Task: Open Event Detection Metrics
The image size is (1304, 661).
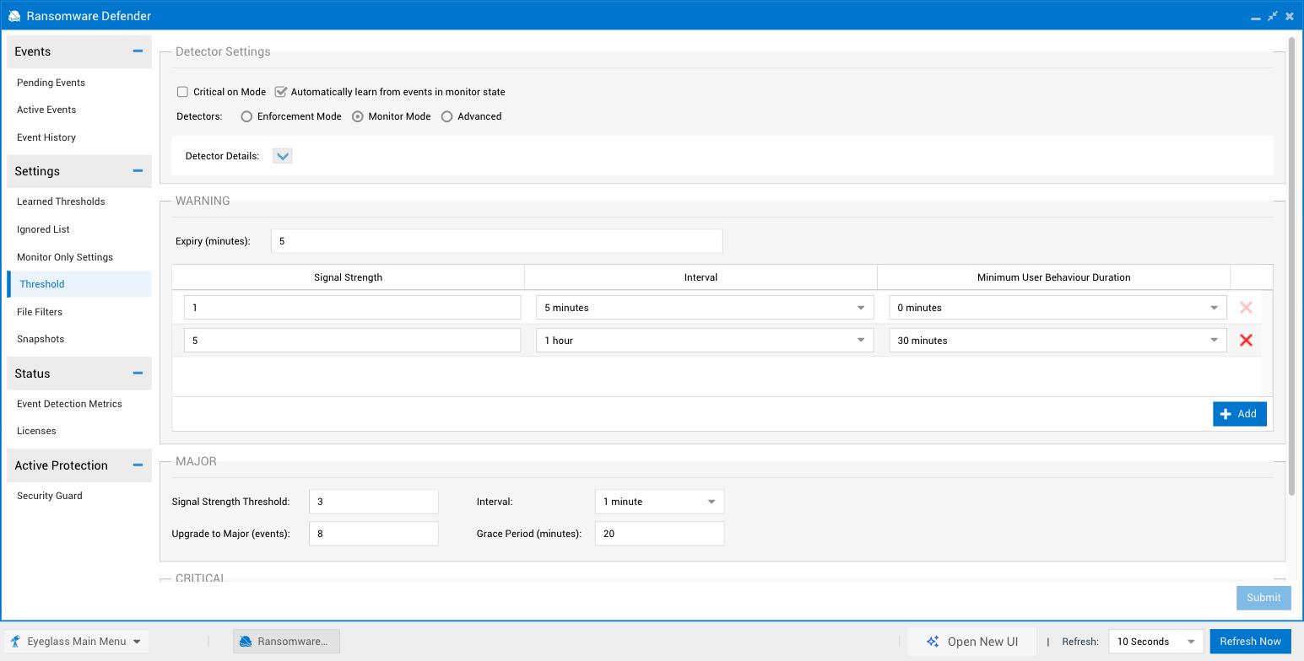Action: click(69, 404)
